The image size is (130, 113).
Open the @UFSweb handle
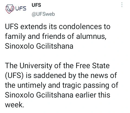tap(43, 14)
